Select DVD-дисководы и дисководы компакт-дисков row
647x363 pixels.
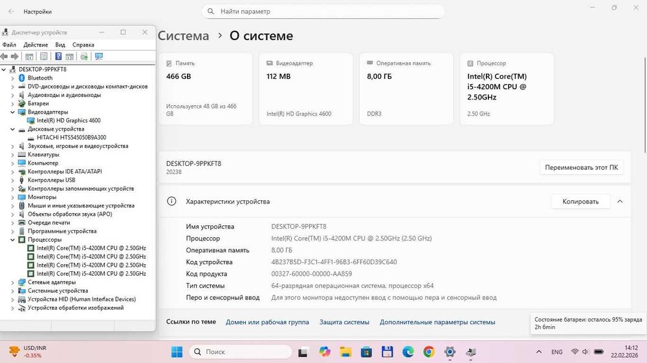(x=87, y=87)
